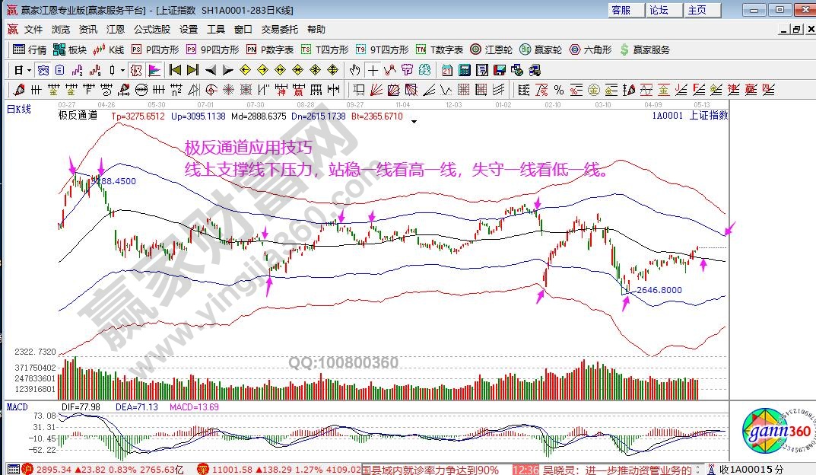Click the 客服 button in title bar
Screen dimensions: 816x475
point(621,10)
